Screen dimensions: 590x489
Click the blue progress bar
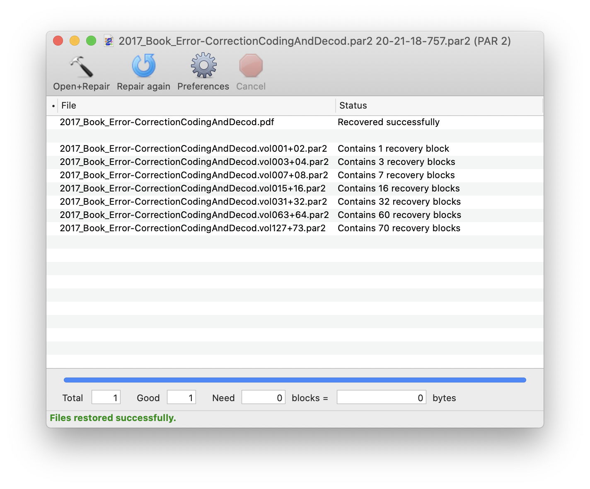tap(295, 380)
